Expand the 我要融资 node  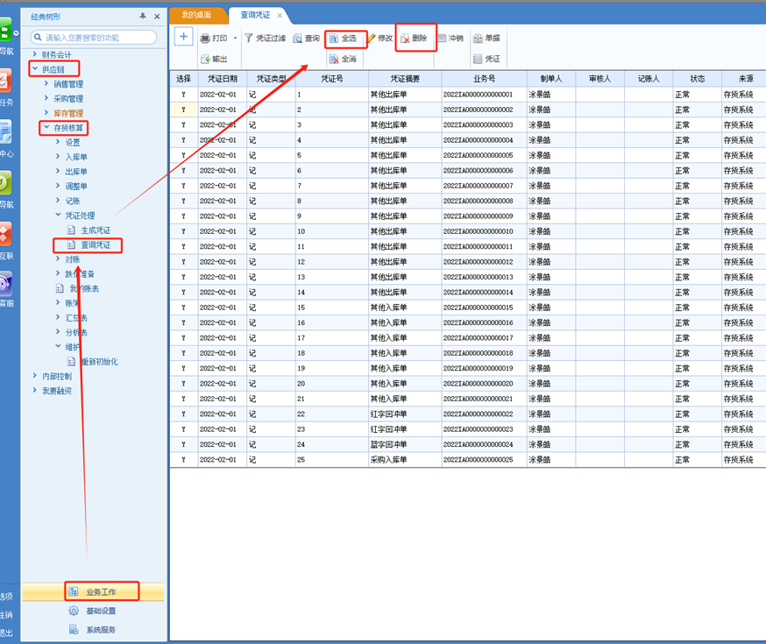[x=35, y=390]
